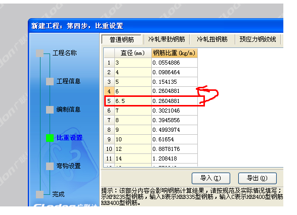Click the weight cell 1.208418

click(x=175, y=158)
